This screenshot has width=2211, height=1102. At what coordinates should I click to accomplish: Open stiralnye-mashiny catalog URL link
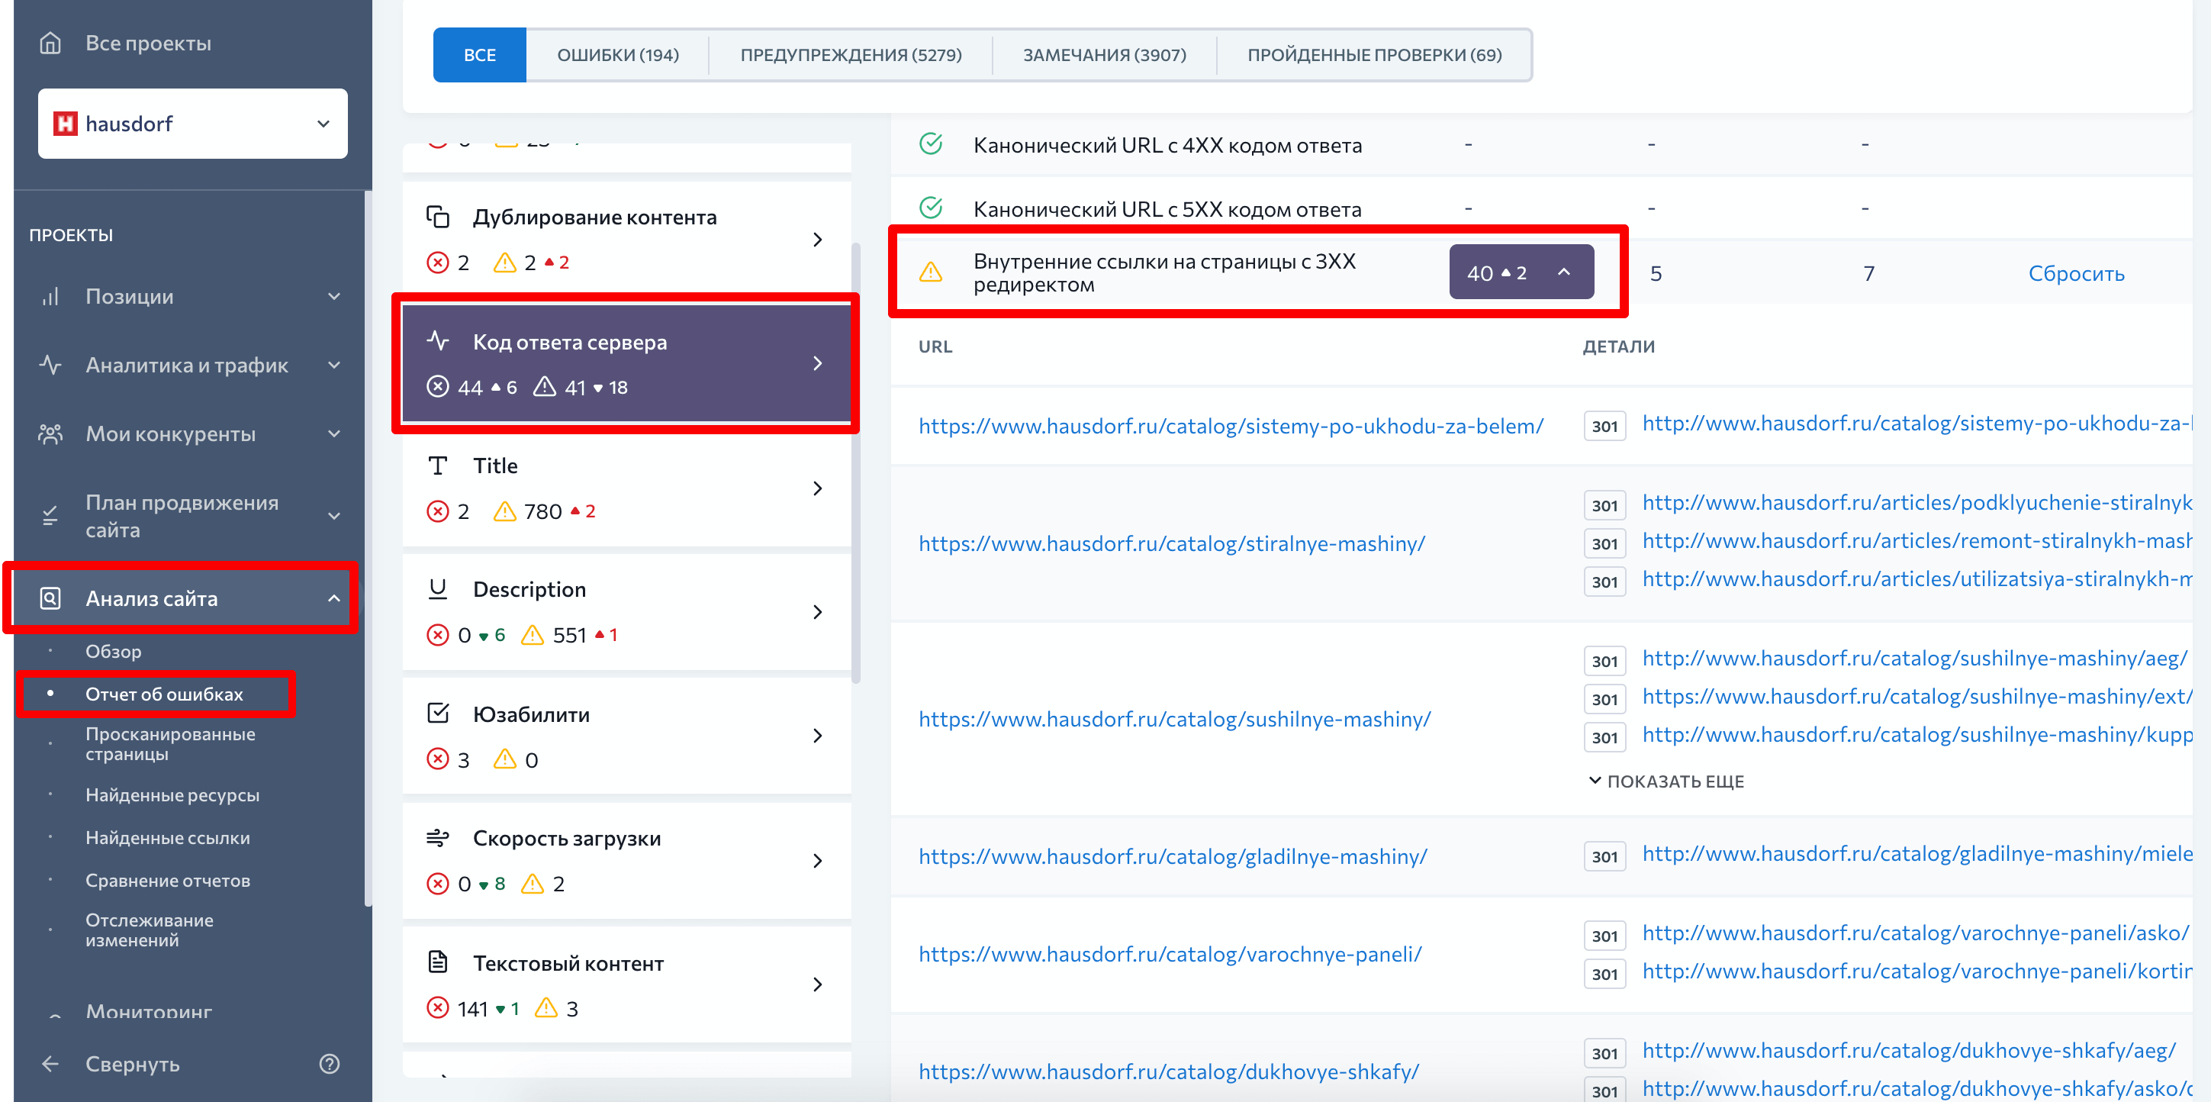coord(1172,543)
